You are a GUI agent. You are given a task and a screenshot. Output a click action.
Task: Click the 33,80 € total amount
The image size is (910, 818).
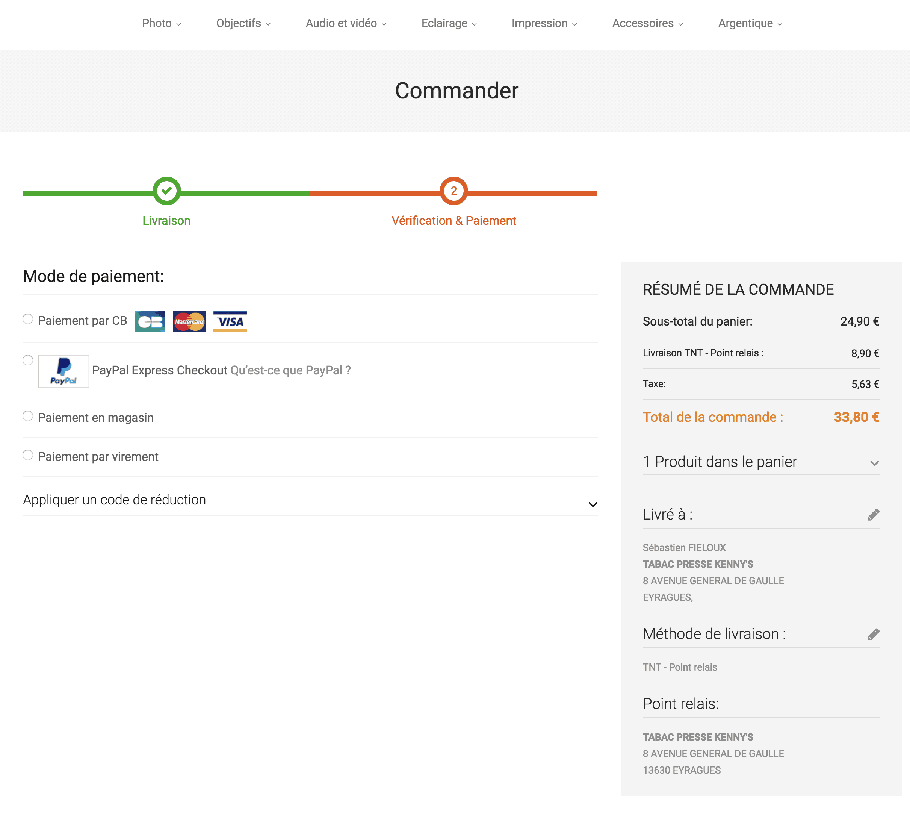pyautogui.click(x=857, y=418)
